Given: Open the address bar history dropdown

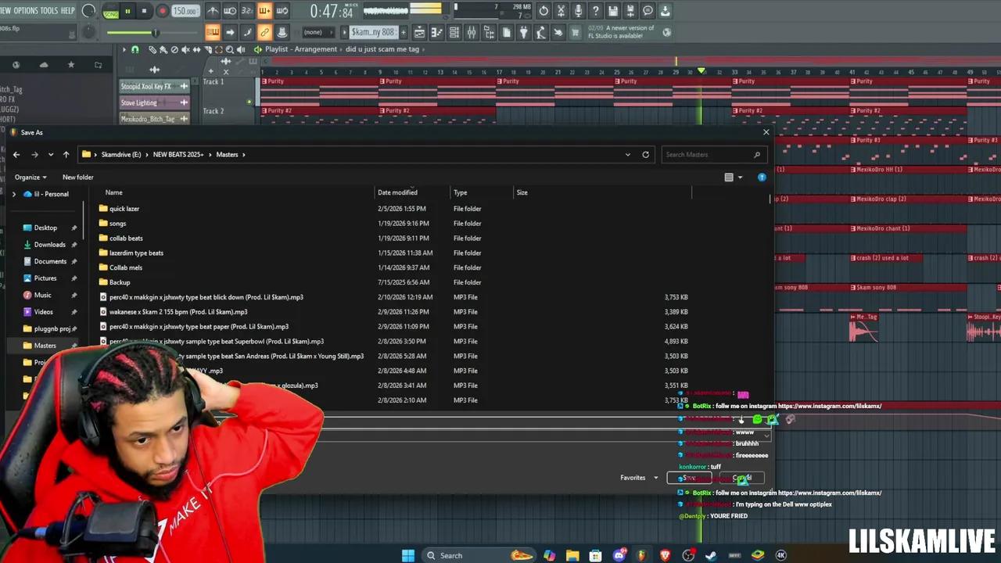Looking at the screenshot, I should click(627, 155).
